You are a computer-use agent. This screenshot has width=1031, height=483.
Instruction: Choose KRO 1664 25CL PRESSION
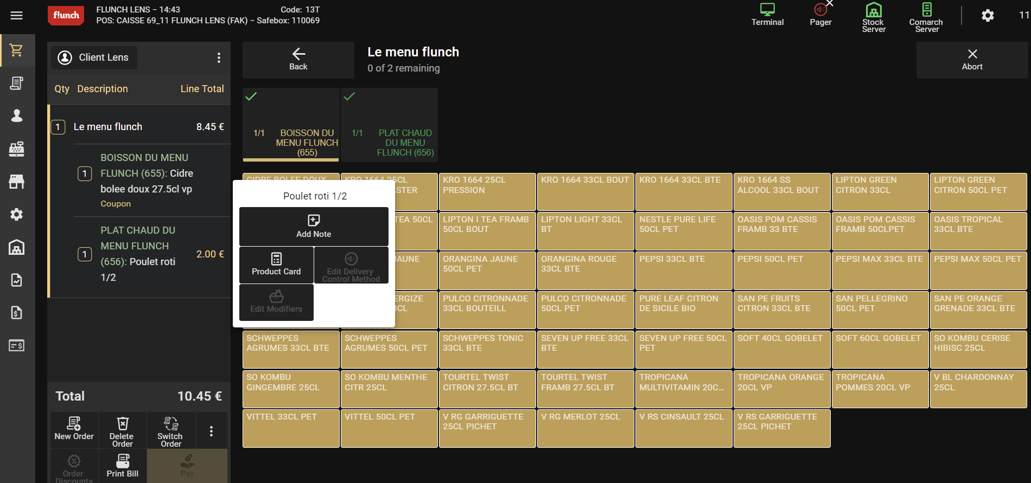487,192
